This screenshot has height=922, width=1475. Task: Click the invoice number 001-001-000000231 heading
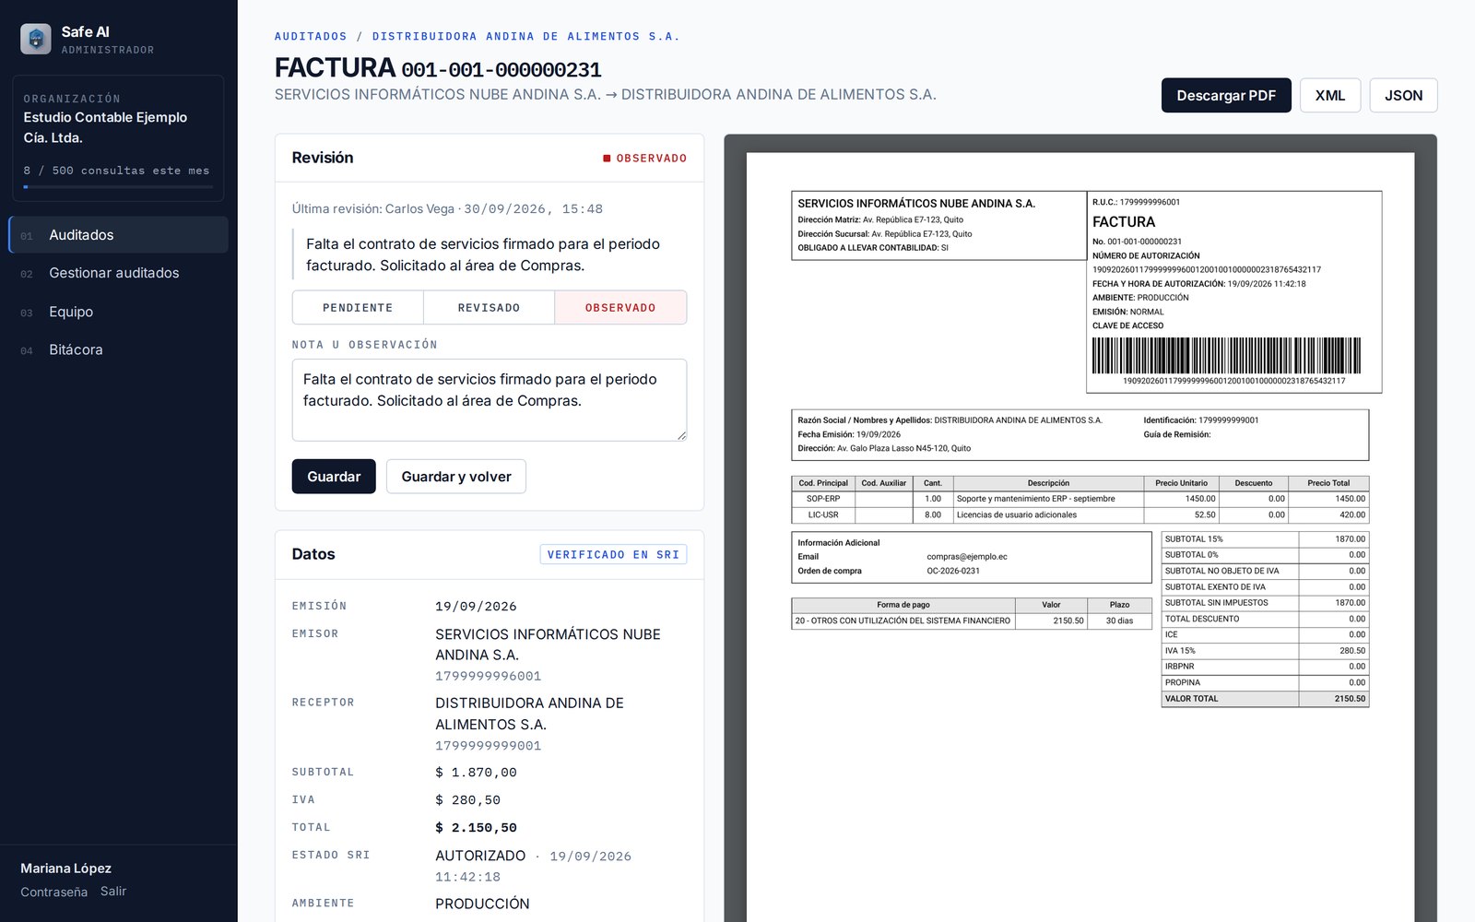[501, 70]
